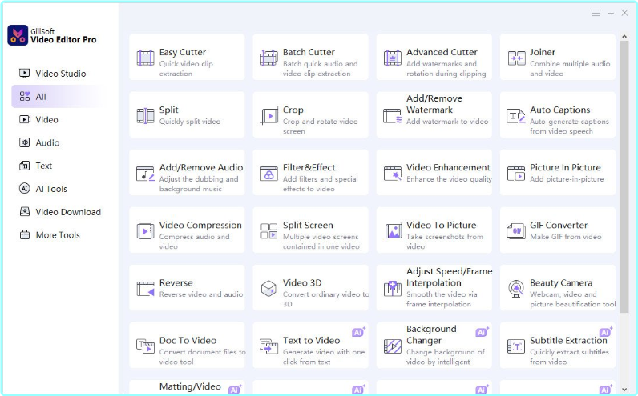Click "Generate video with one click" text
Viewport: 638px width, 396px height.
point(324,357)
